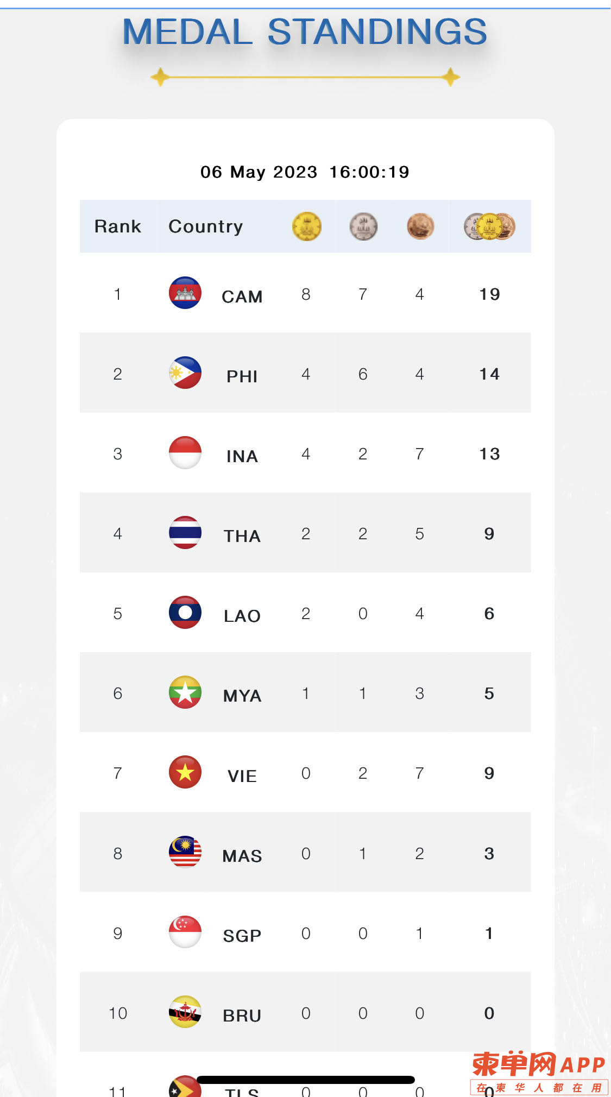The height and width of the screenshot is (1097, 611).
Task: Tap the red APP logo banner
Action: [x=539, y=1073]
